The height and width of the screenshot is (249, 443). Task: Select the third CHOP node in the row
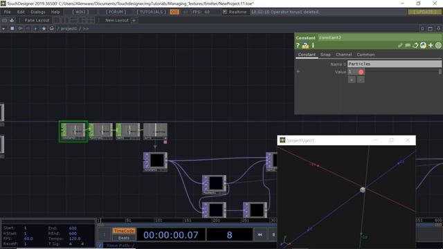point(128,131)
